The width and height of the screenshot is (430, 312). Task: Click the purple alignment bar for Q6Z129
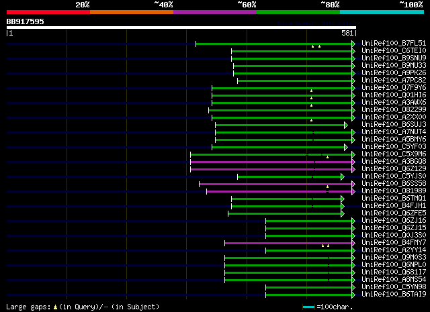[x=271, y=170]
